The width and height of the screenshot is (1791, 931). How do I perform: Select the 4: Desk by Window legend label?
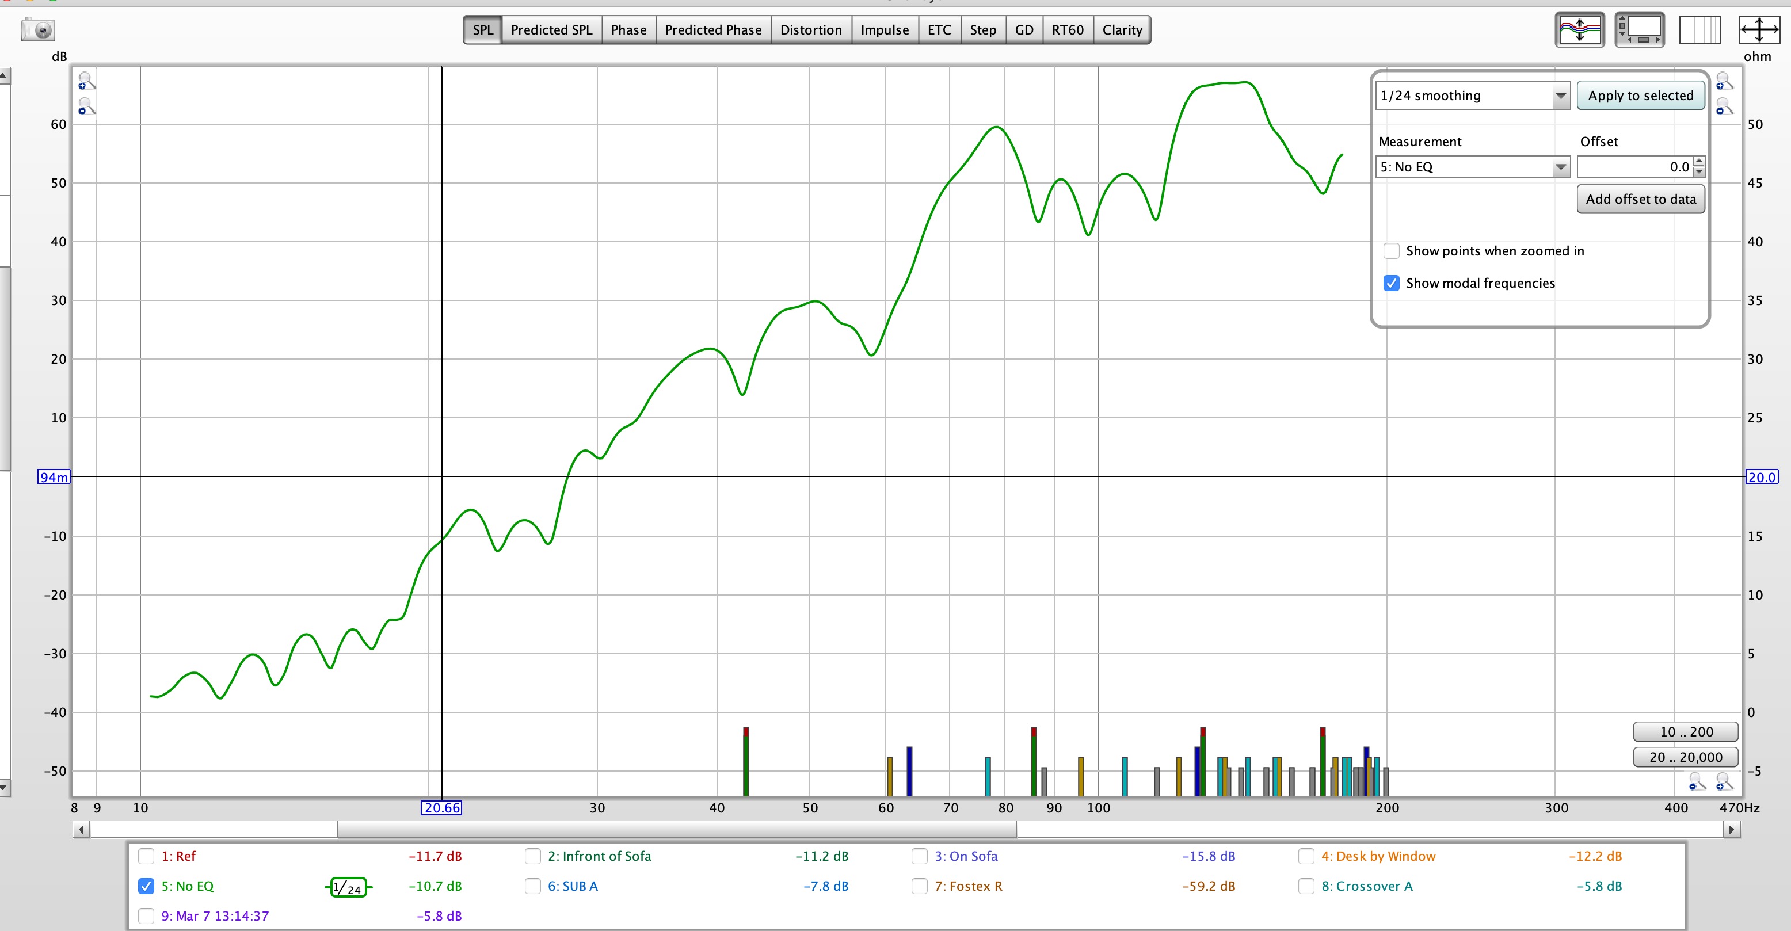1379,857
